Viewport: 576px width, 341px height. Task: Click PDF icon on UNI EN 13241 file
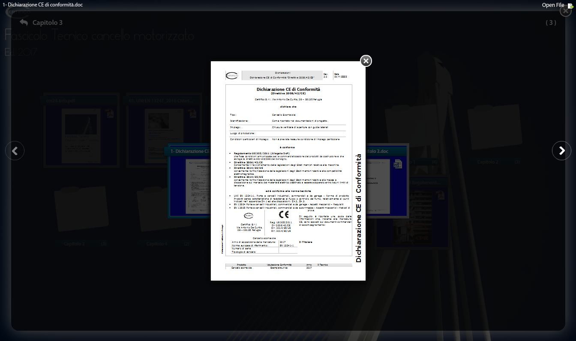tap(192, 114)
